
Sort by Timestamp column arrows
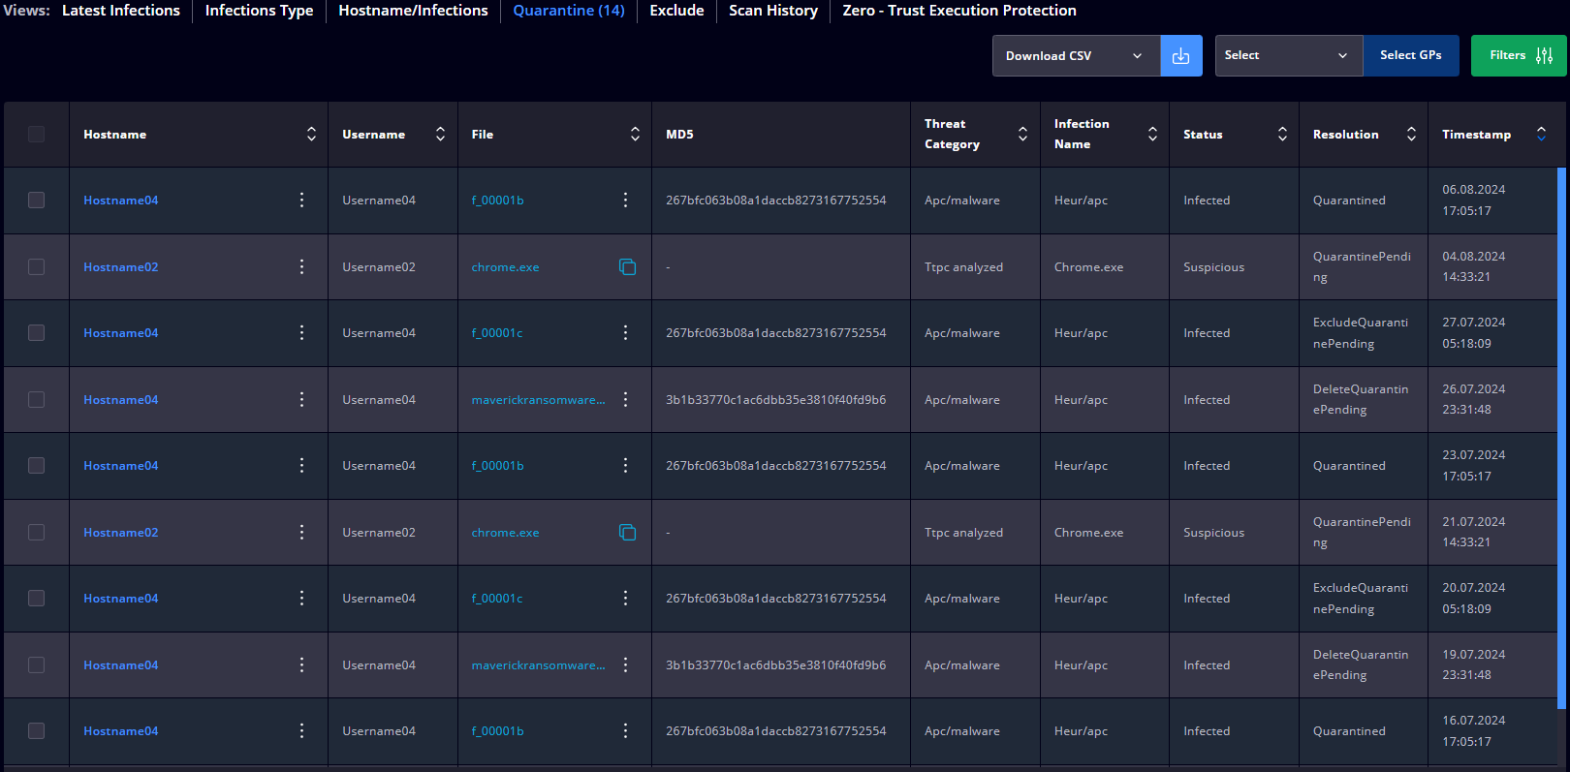(x=1541, y=134)
